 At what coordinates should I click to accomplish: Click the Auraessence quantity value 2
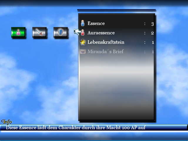(152, 33)
